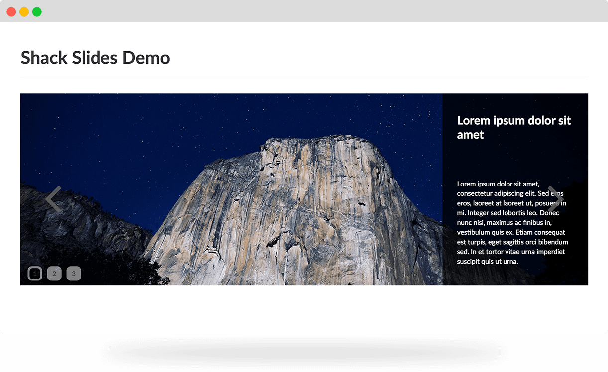This screenshot has height=372, width=608.
Task: Click the slide description paragraph text
Action: (x=511, y=222)
